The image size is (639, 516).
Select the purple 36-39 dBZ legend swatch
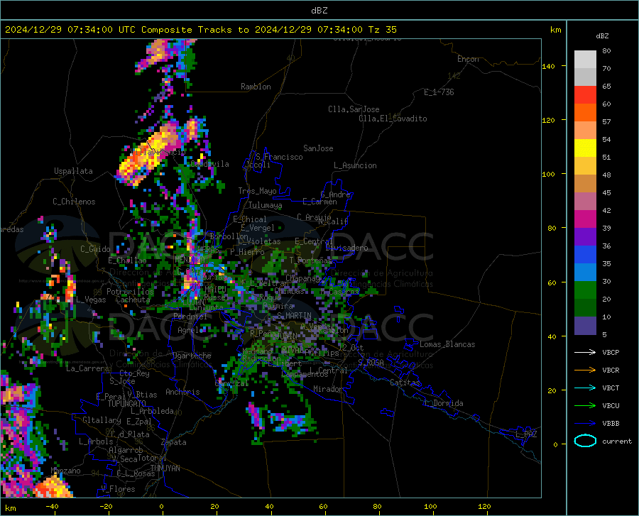(585, 237)
